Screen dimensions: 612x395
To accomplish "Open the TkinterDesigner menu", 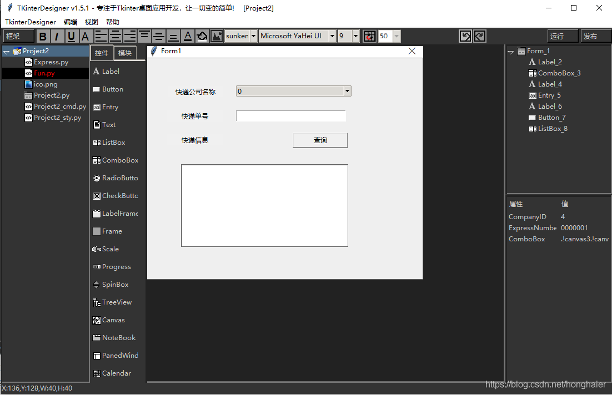I will (31, 22).
